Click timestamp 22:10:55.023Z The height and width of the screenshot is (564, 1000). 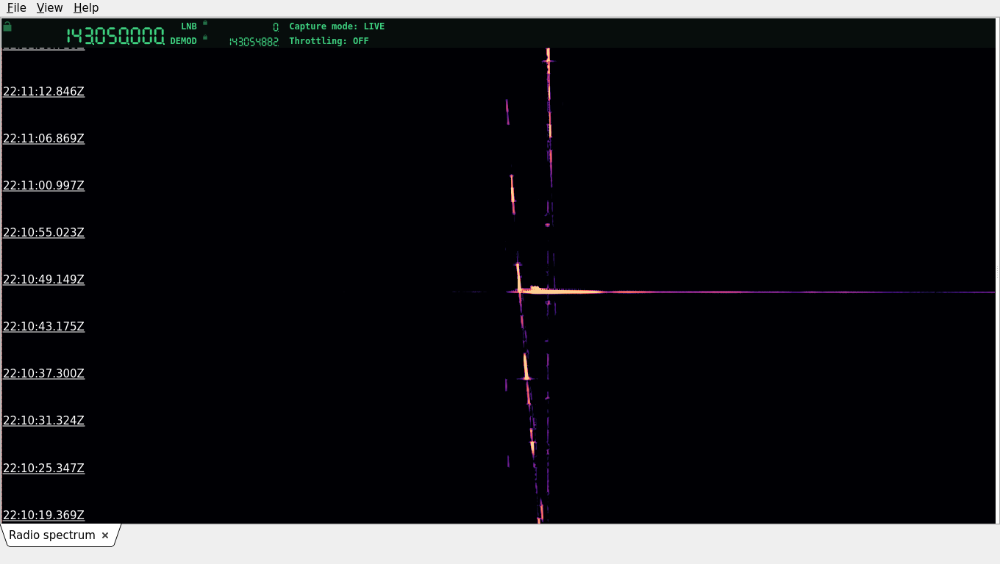[x=44, y=233]
